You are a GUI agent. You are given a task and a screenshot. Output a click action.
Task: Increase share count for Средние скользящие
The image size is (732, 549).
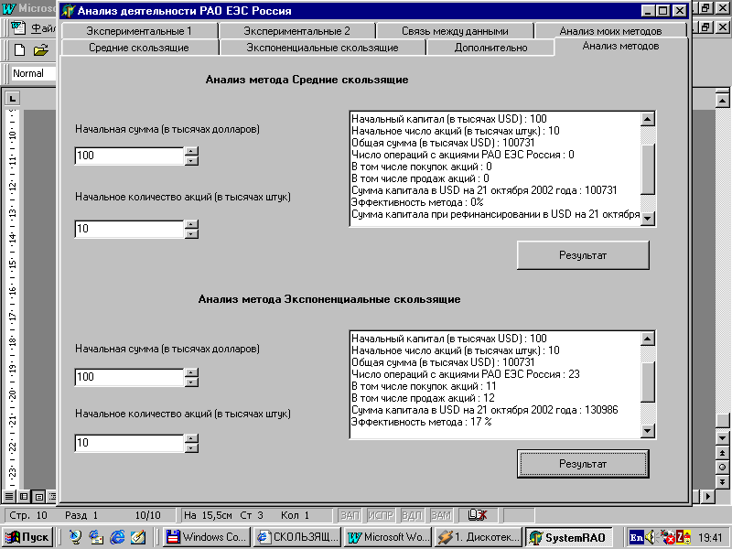click(x=191, y=224)
